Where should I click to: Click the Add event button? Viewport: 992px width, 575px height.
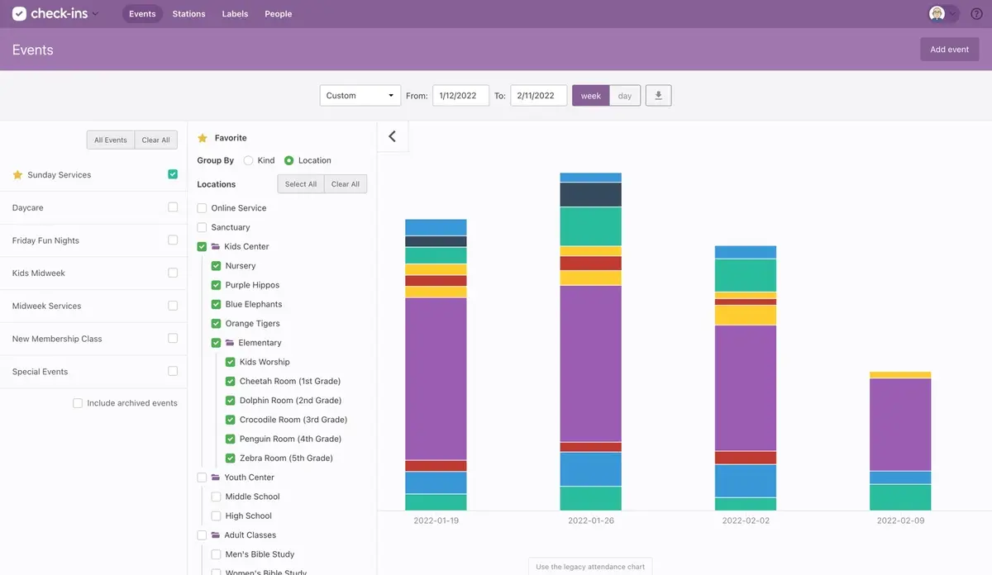949,50
